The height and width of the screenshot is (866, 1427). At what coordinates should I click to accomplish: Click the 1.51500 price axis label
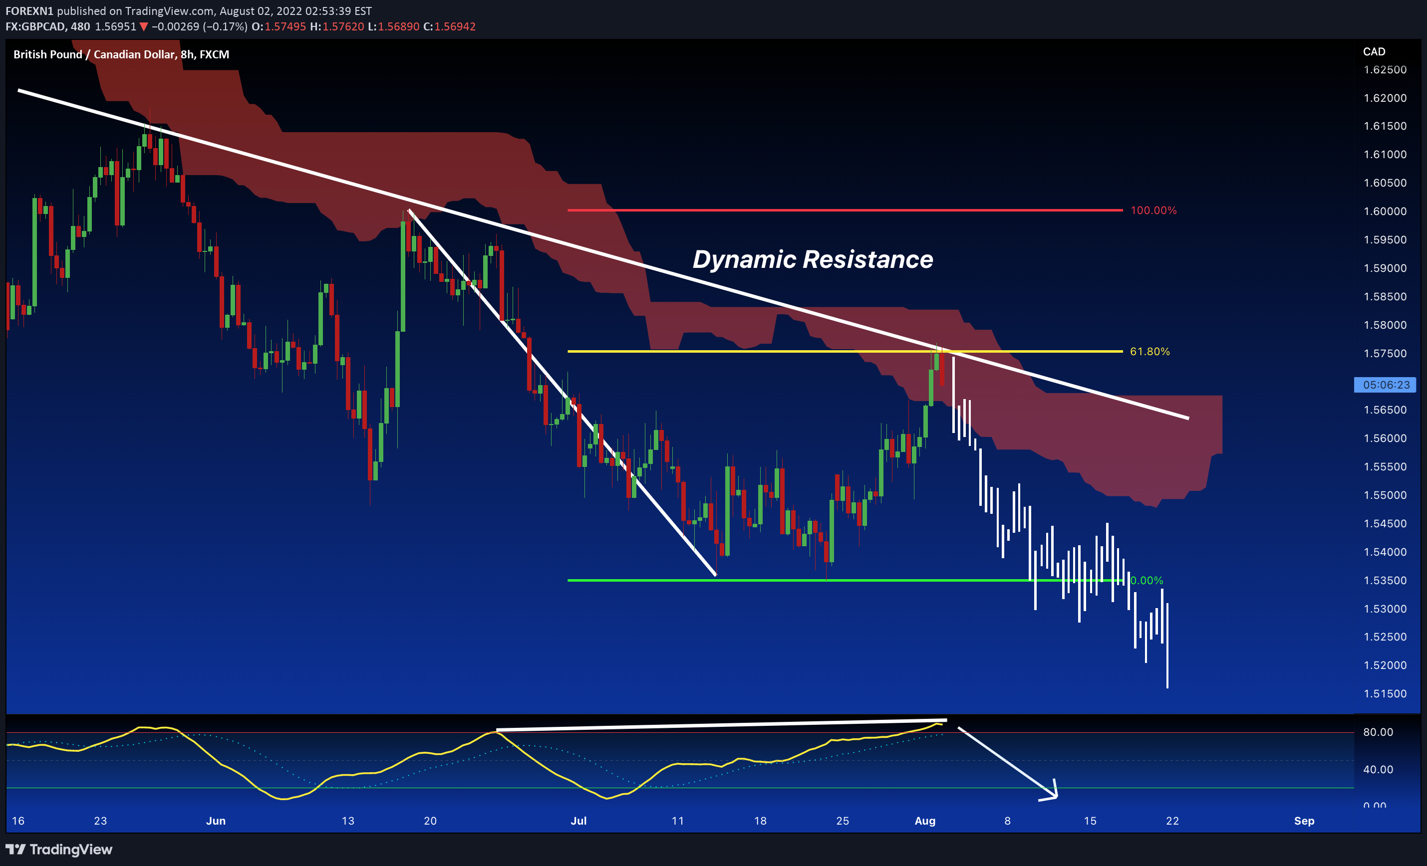[x=1385, y=693]
